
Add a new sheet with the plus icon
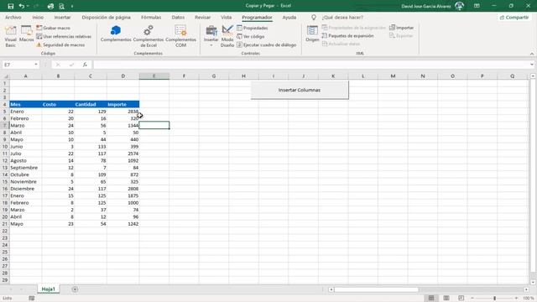click(75, 289)
